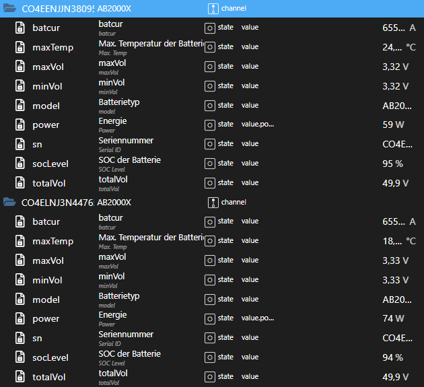Click state type icon in 74 W power row

(x=210, y=319)
